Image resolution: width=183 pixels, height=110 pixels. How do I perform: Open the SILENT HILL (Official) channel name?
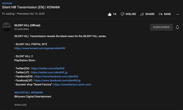27,25
